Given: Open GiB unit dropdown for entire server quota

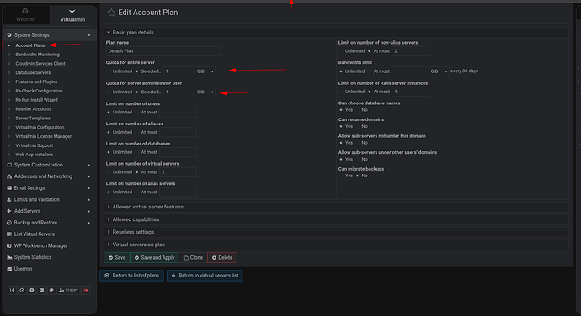Looking at the screenshot, I should tap(205, 71).
